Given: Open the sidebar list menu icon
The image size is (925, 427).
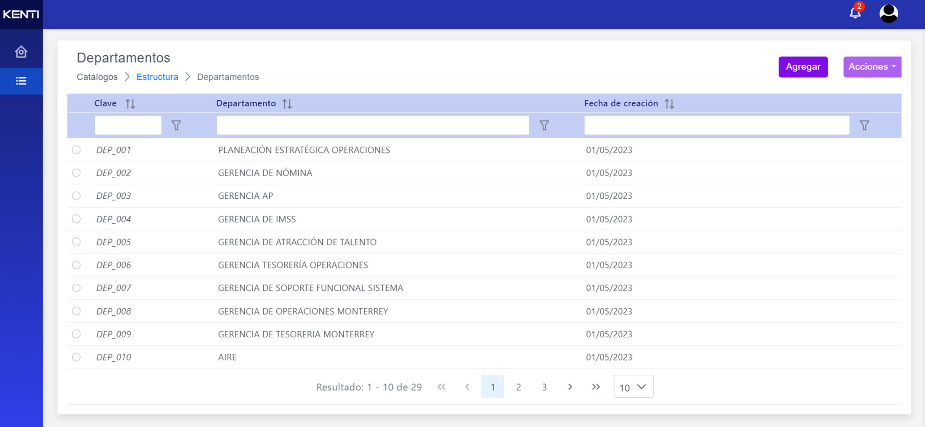Looking at the screenshot, I should coord(21,81).
